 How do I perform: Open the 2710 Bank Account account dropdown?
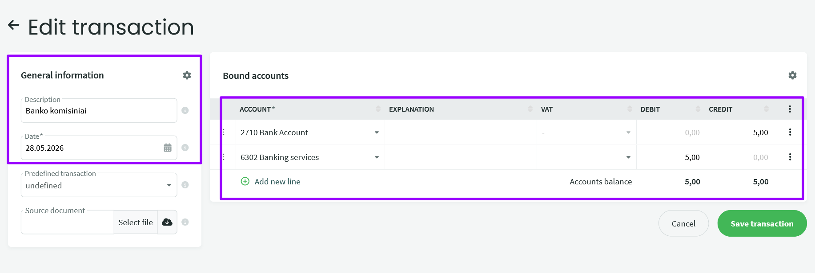click(377, 133)
